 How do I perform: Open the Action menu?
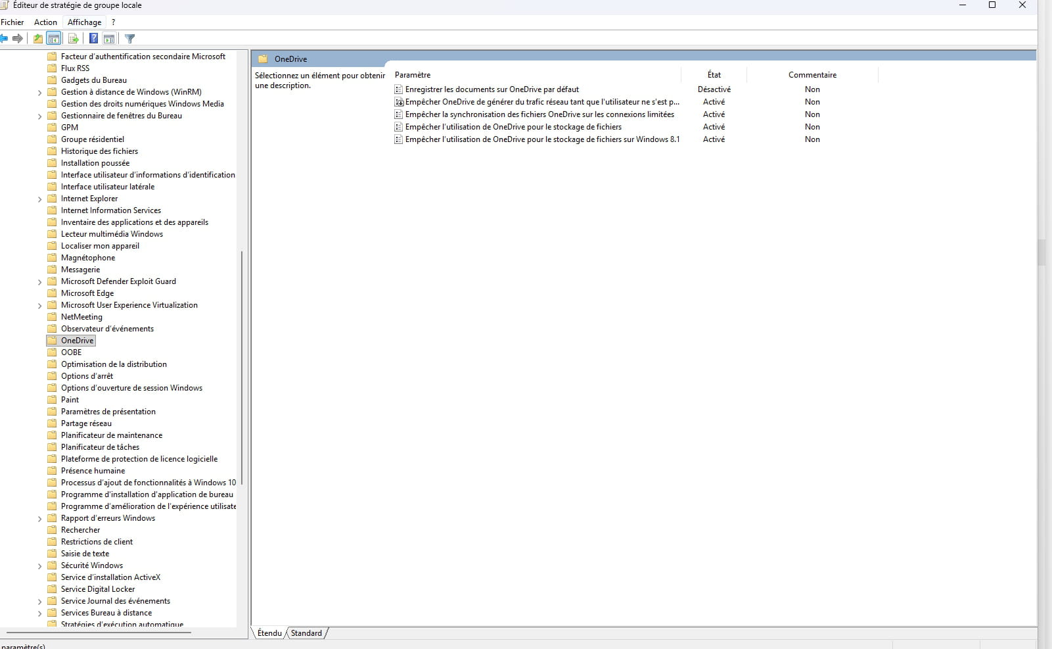click(45, 22)
